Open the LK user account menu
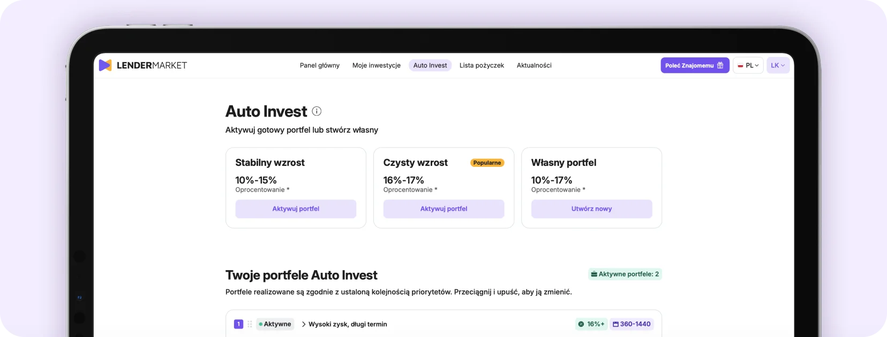This screenshot has height=337, width=887. [x=778, y=65]
